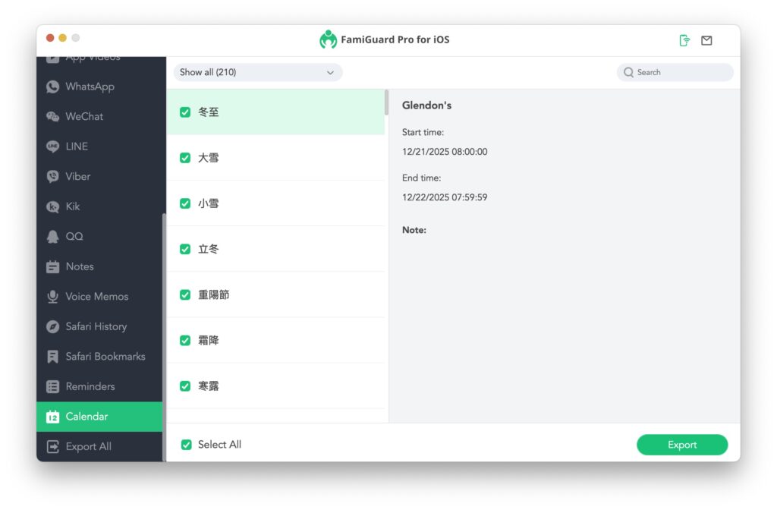Focus the Search input field
Image resolution: width=777 pixels, height=510 pixels.
coord(675,72)
